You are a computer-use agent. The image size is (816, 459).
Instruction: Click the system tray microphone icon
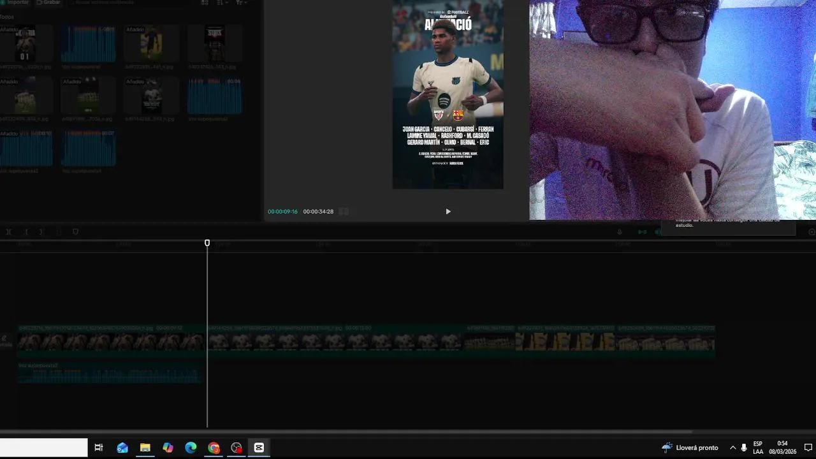744,448
